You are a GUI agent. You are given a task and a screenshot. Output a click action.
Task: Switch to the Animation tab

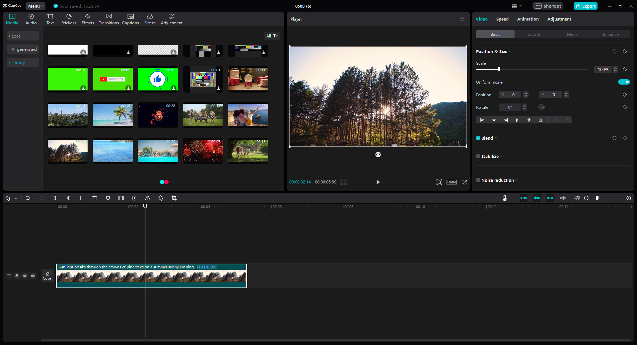[528, 19]
